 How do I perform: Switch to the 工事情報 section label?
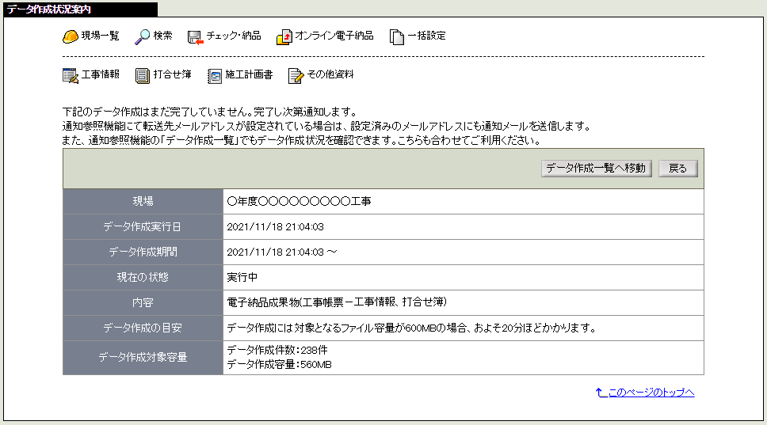pyautogui.click(x=101, y=74)
